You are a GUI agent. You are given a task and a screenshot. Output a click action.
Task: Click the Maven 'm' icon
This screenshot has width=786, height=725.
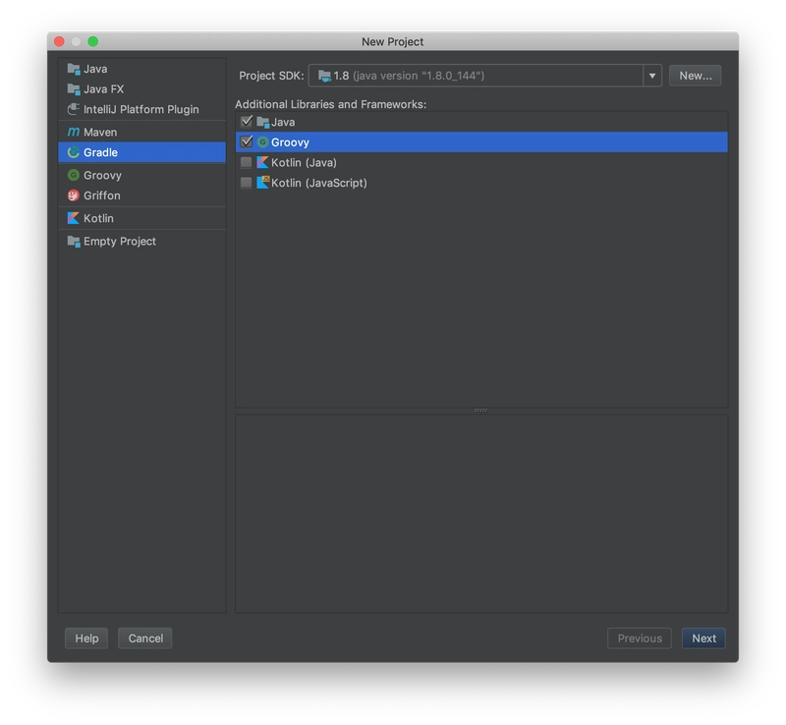point(74,132)
